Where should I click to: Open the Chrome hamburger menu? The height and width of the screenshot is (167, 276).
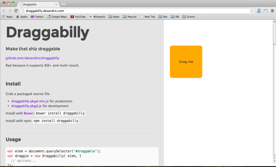coord(272,11)
